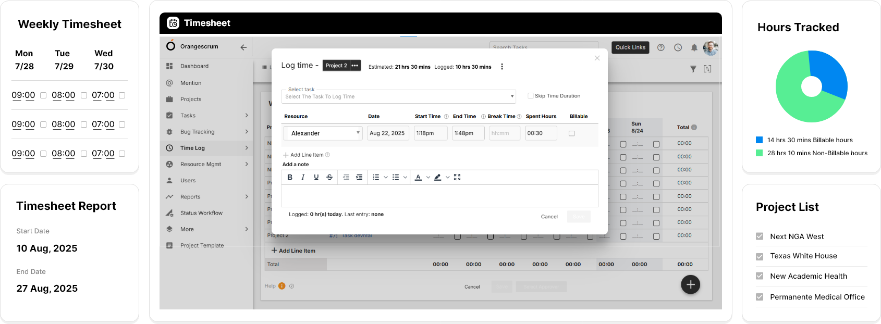Expand the Bug Tracking sidebar submenu

[x=247, y=132]
